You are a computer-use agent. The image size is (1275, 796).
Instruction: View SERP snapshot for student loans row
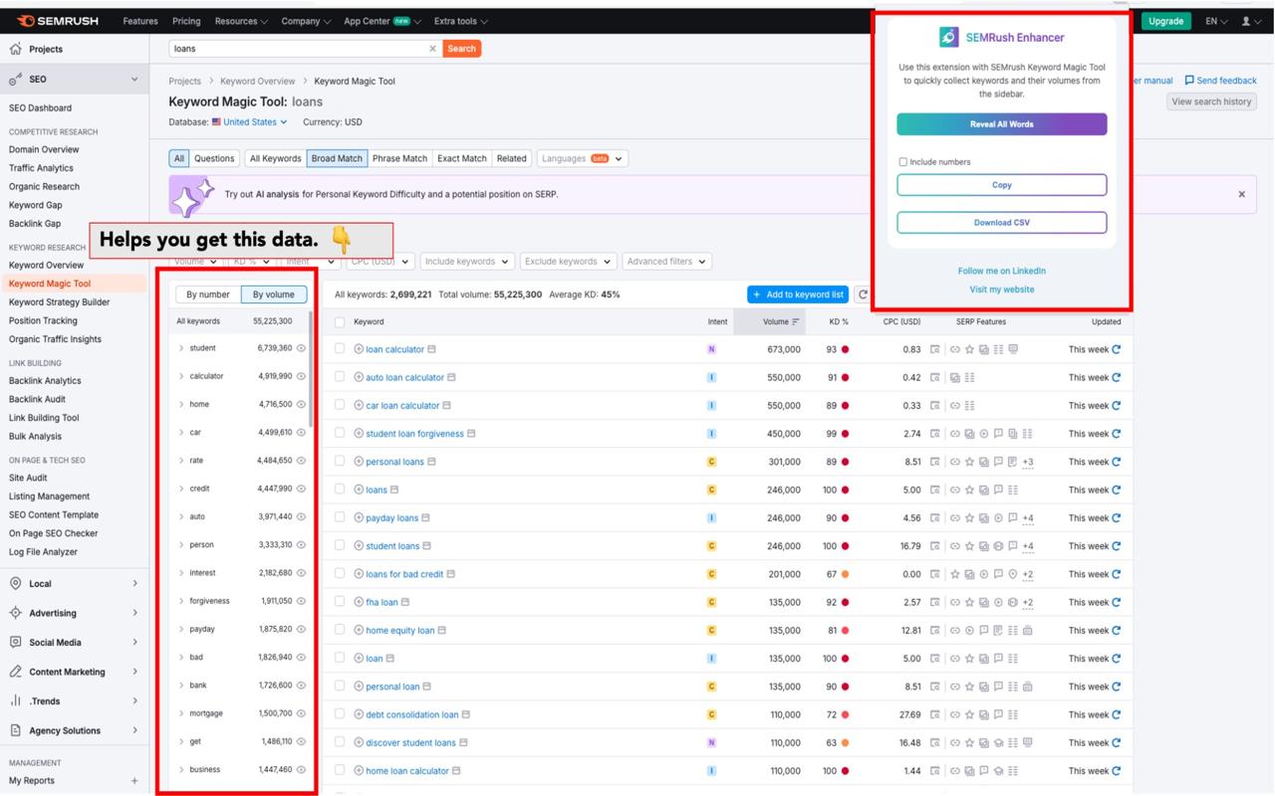point(935,546)
